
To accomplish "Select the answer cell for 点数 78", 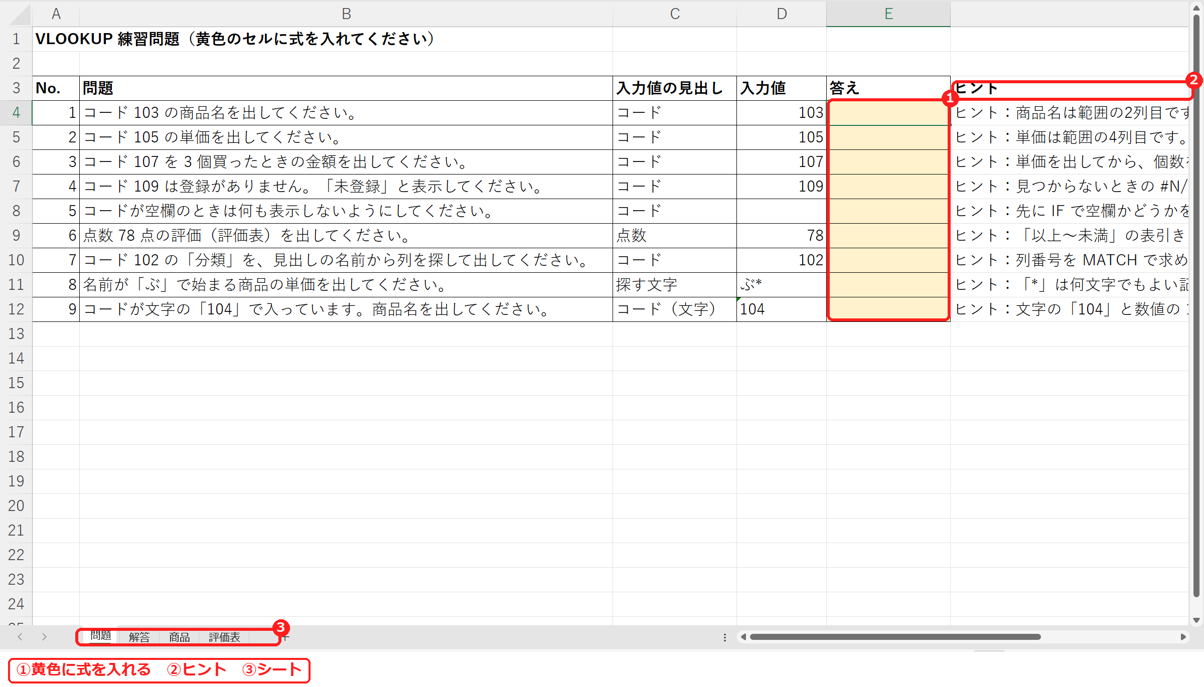I will coord(888,236).
